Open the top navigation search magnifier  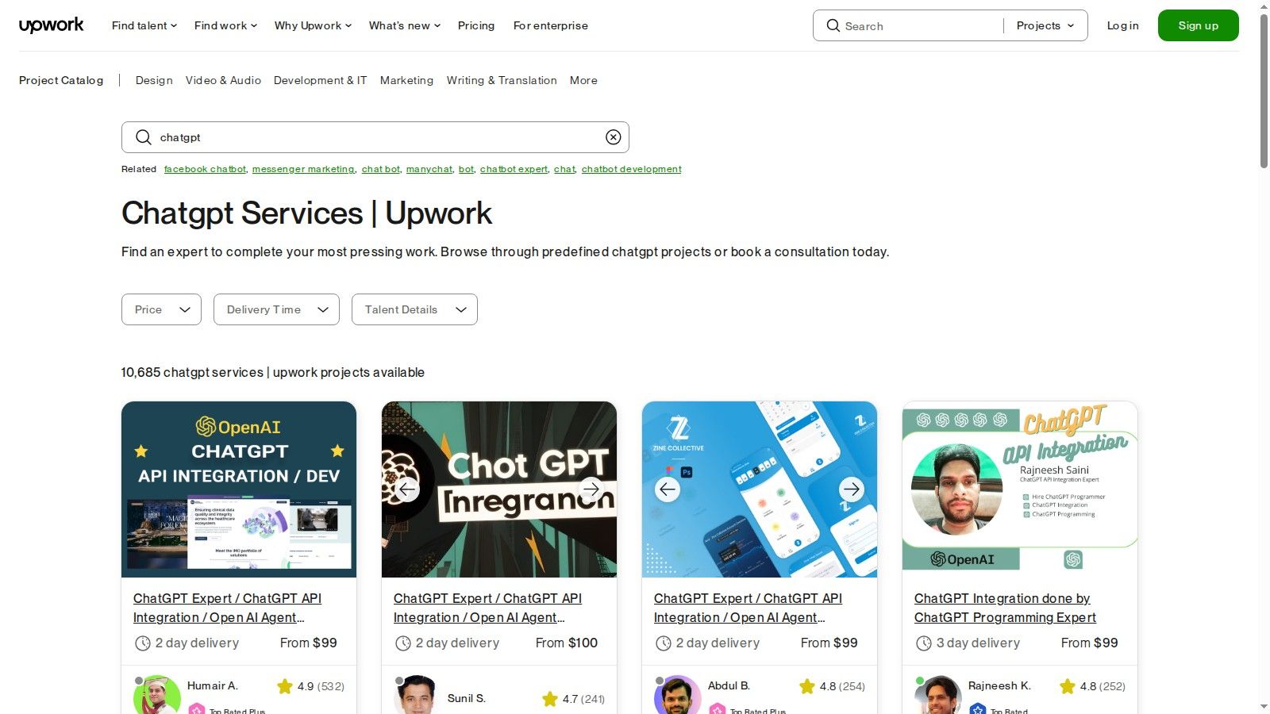[x=833, y=25]
